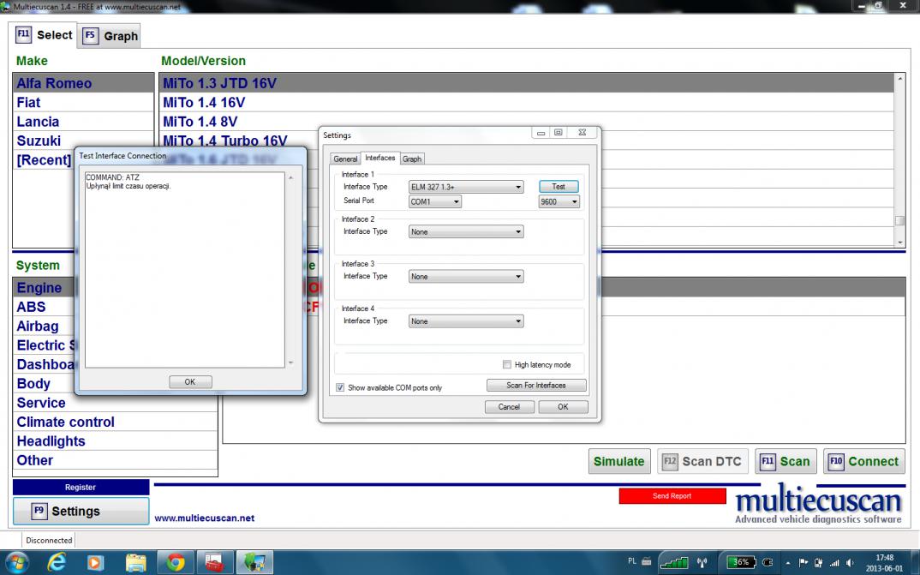The width and height of the screenshot is (920, 575).
Task: Open the Interface 1 type dropdown (ELM 327 1.3+)
Action: (x=466, y=187)
